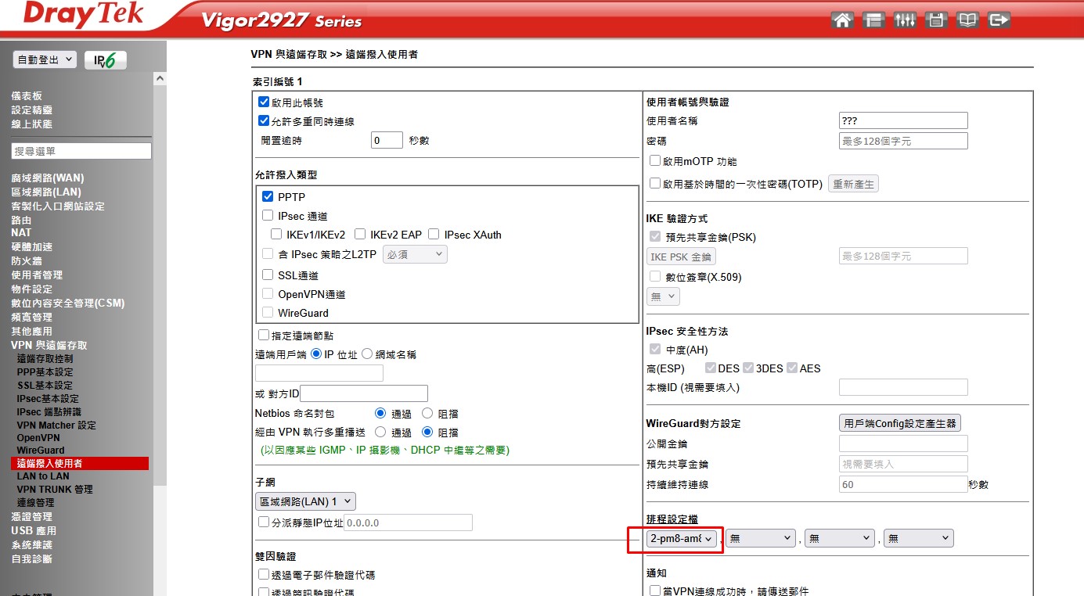Enable the SSL通道 checkbox

click(x=268, y=275)
